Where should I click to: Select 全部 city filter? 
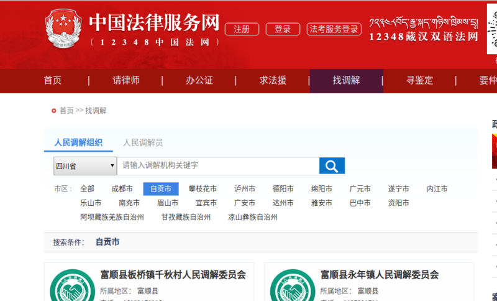pos(87,188)
